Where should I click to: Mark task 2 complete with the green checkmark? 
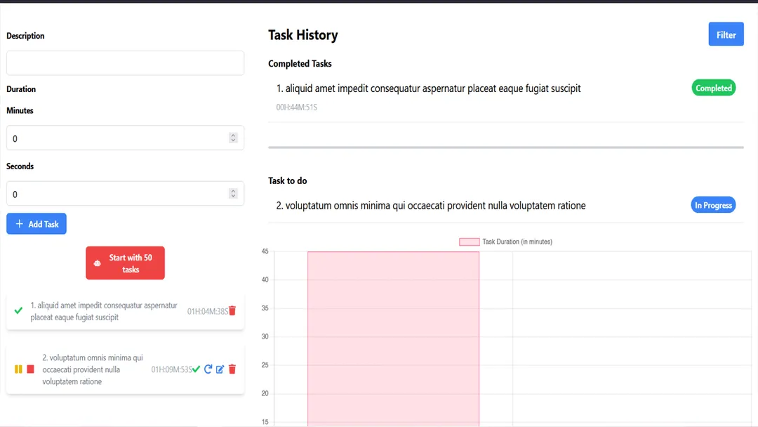click(197, 369)
